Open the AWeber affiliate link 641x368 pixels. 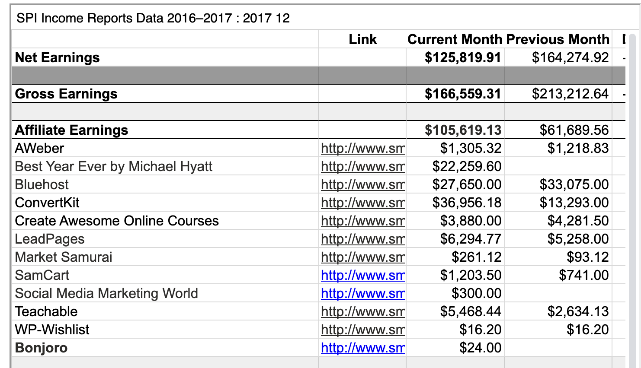point(362,148)
